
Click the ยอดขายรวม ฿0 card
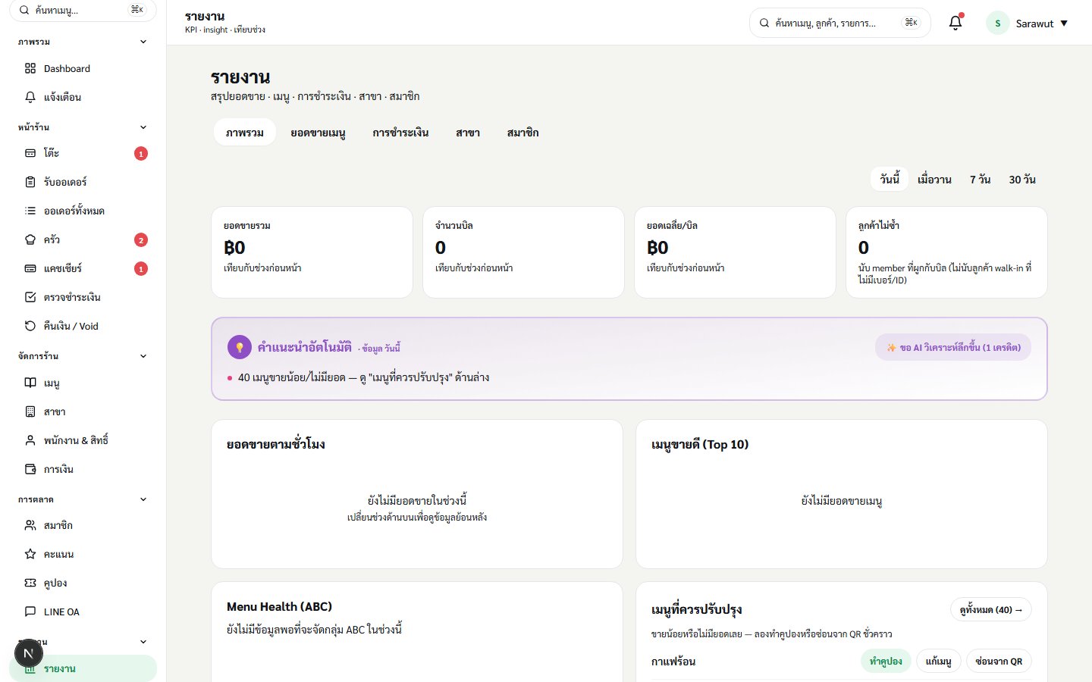pos(312,252)
